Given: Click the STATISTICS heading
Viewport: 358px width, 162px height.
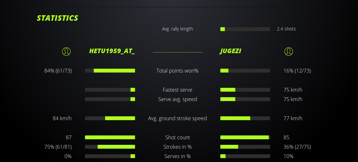Looking at the screenshot, I should pyautogui.click(x=58, y=18).
